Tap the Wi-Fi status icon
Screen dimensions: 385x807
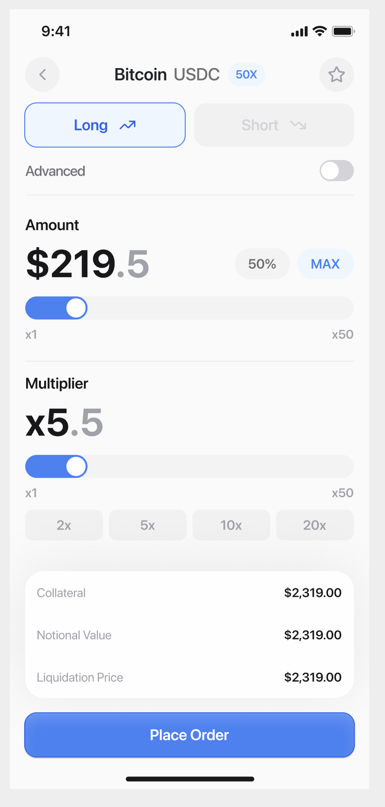(x=320, y=31)
